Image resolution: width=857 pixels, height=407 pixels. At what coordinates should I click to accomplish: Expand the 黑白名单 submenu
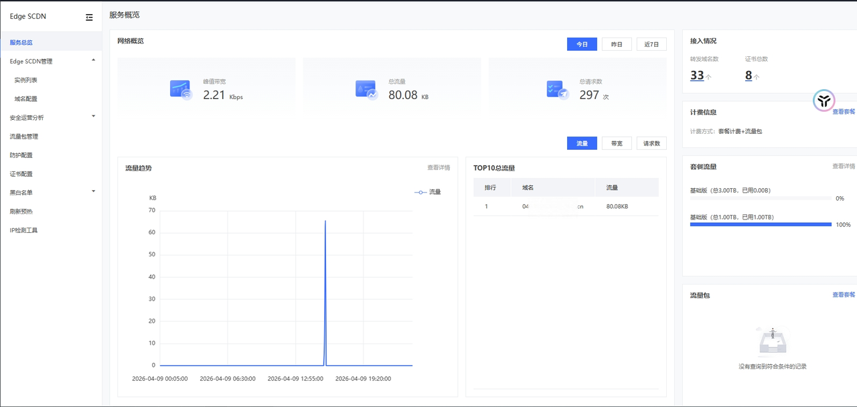pos(93,191)
